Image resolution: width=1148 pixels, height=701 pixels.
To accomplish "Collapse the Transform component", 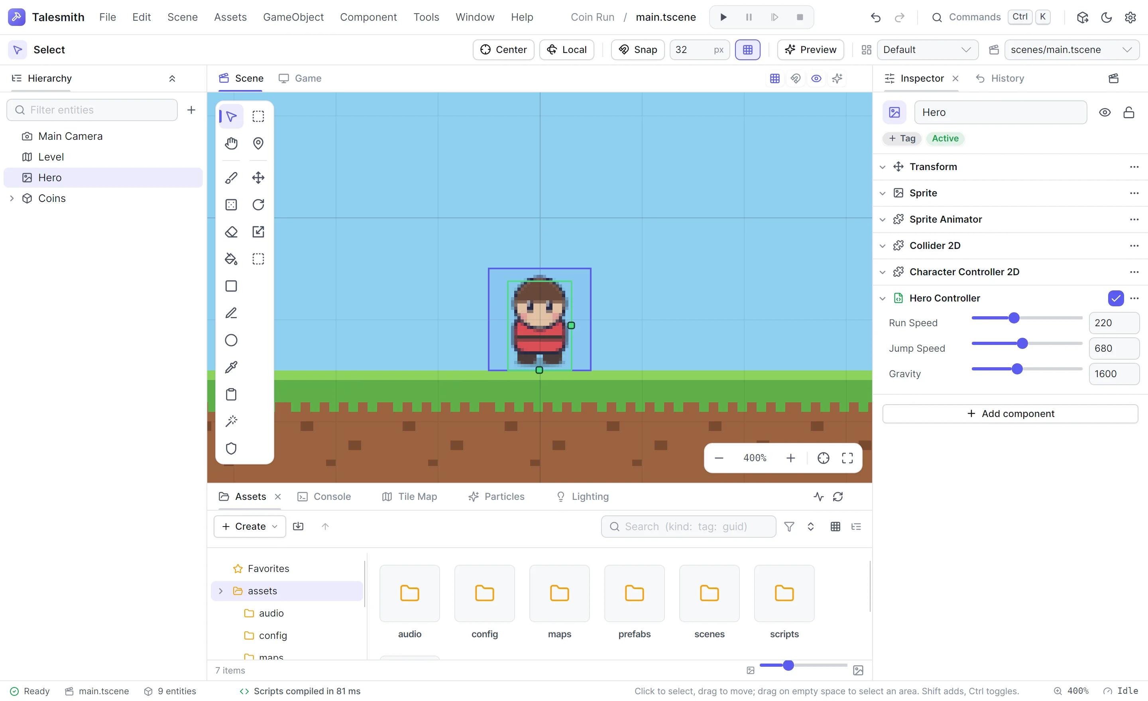I will [x=883, y=166].
